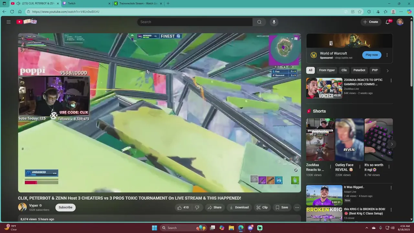Screen dimensions: 414x233
Task: Open browser home page icon
Action: 20,12
